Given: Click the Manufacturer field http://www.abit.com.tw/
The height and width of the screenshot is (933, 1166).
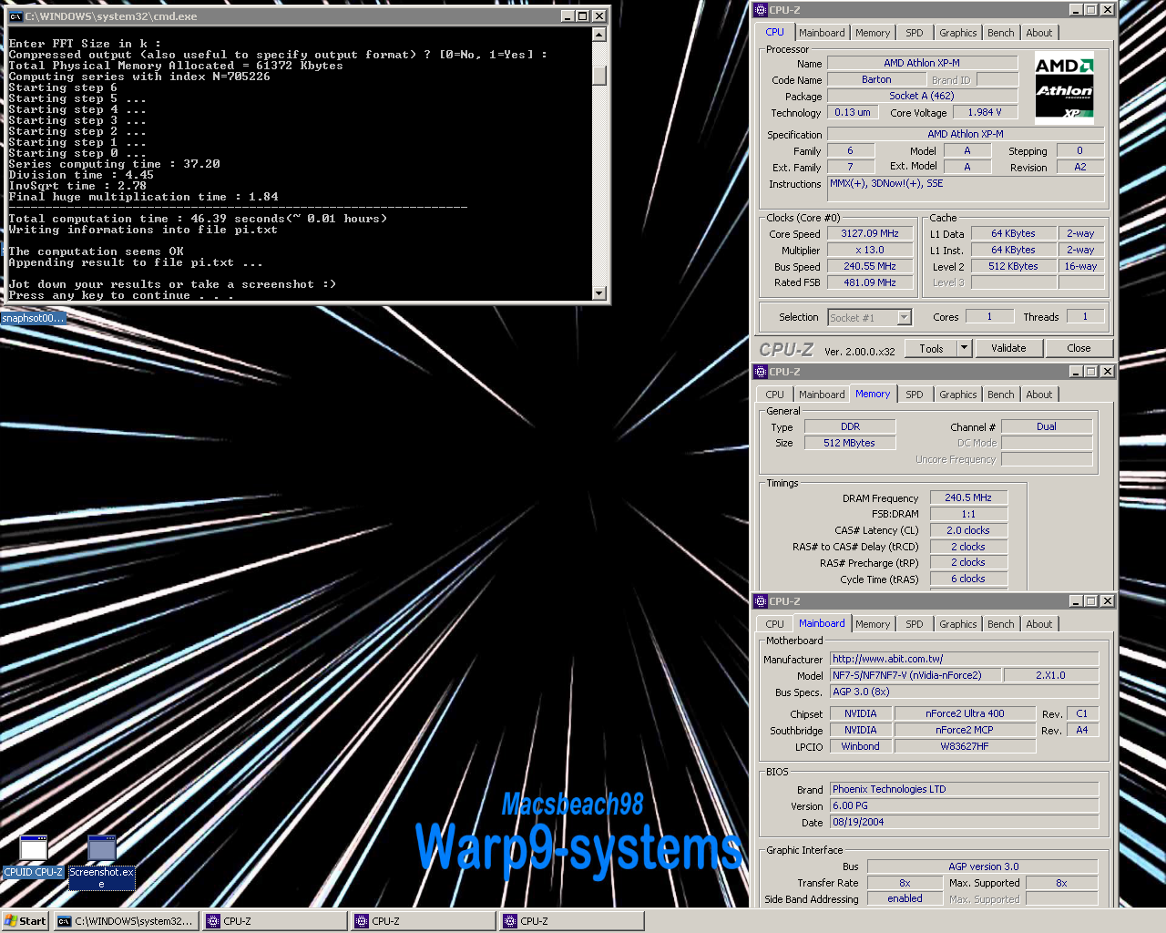Looking at the screenshot, I should (x=964, y=659).
